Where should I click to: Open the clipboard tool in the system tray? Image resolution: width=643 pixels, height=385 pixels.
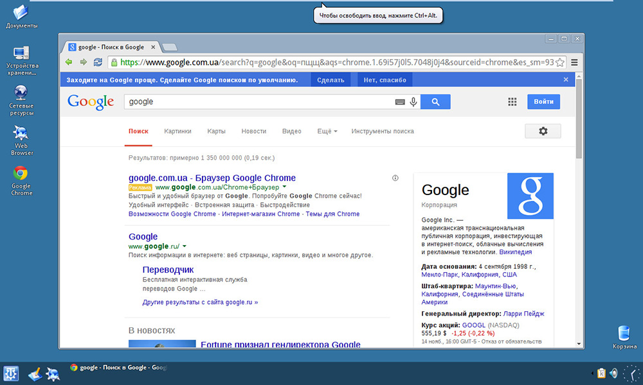601,373
